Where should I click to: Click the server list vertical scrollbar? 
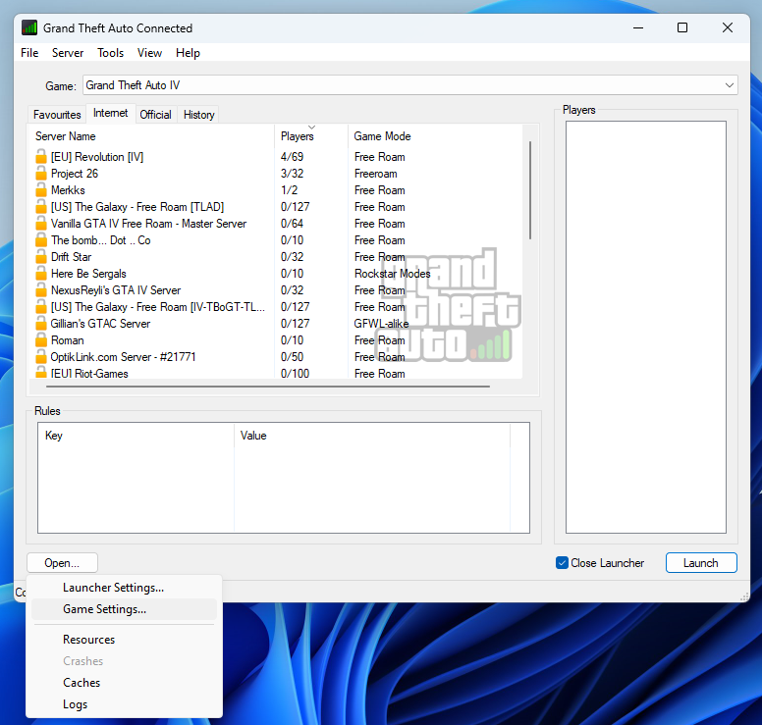pyautogui.click(x=530, y=190)
